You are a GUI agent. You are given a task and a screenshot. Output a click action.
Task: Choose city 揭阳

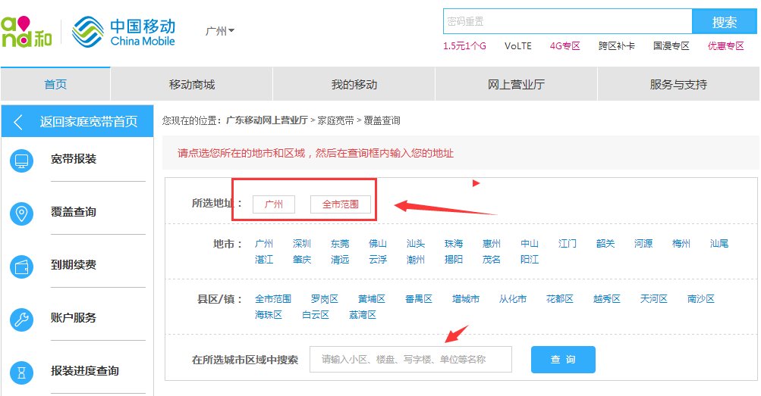pos(453,260)
